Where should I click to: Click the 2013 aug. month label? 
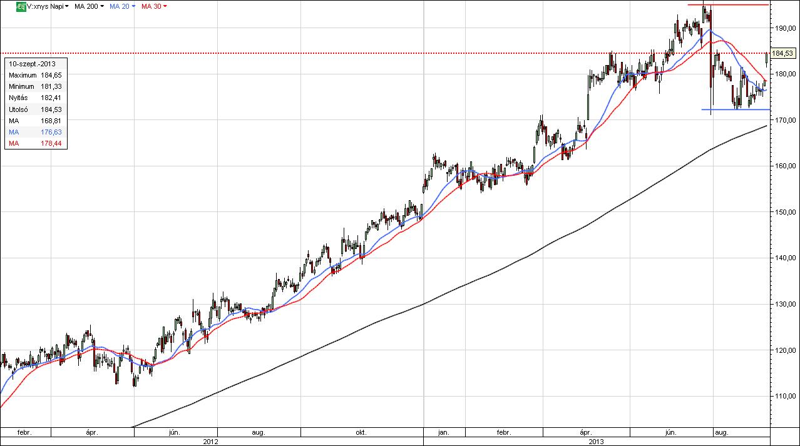(x=721, y=432)
